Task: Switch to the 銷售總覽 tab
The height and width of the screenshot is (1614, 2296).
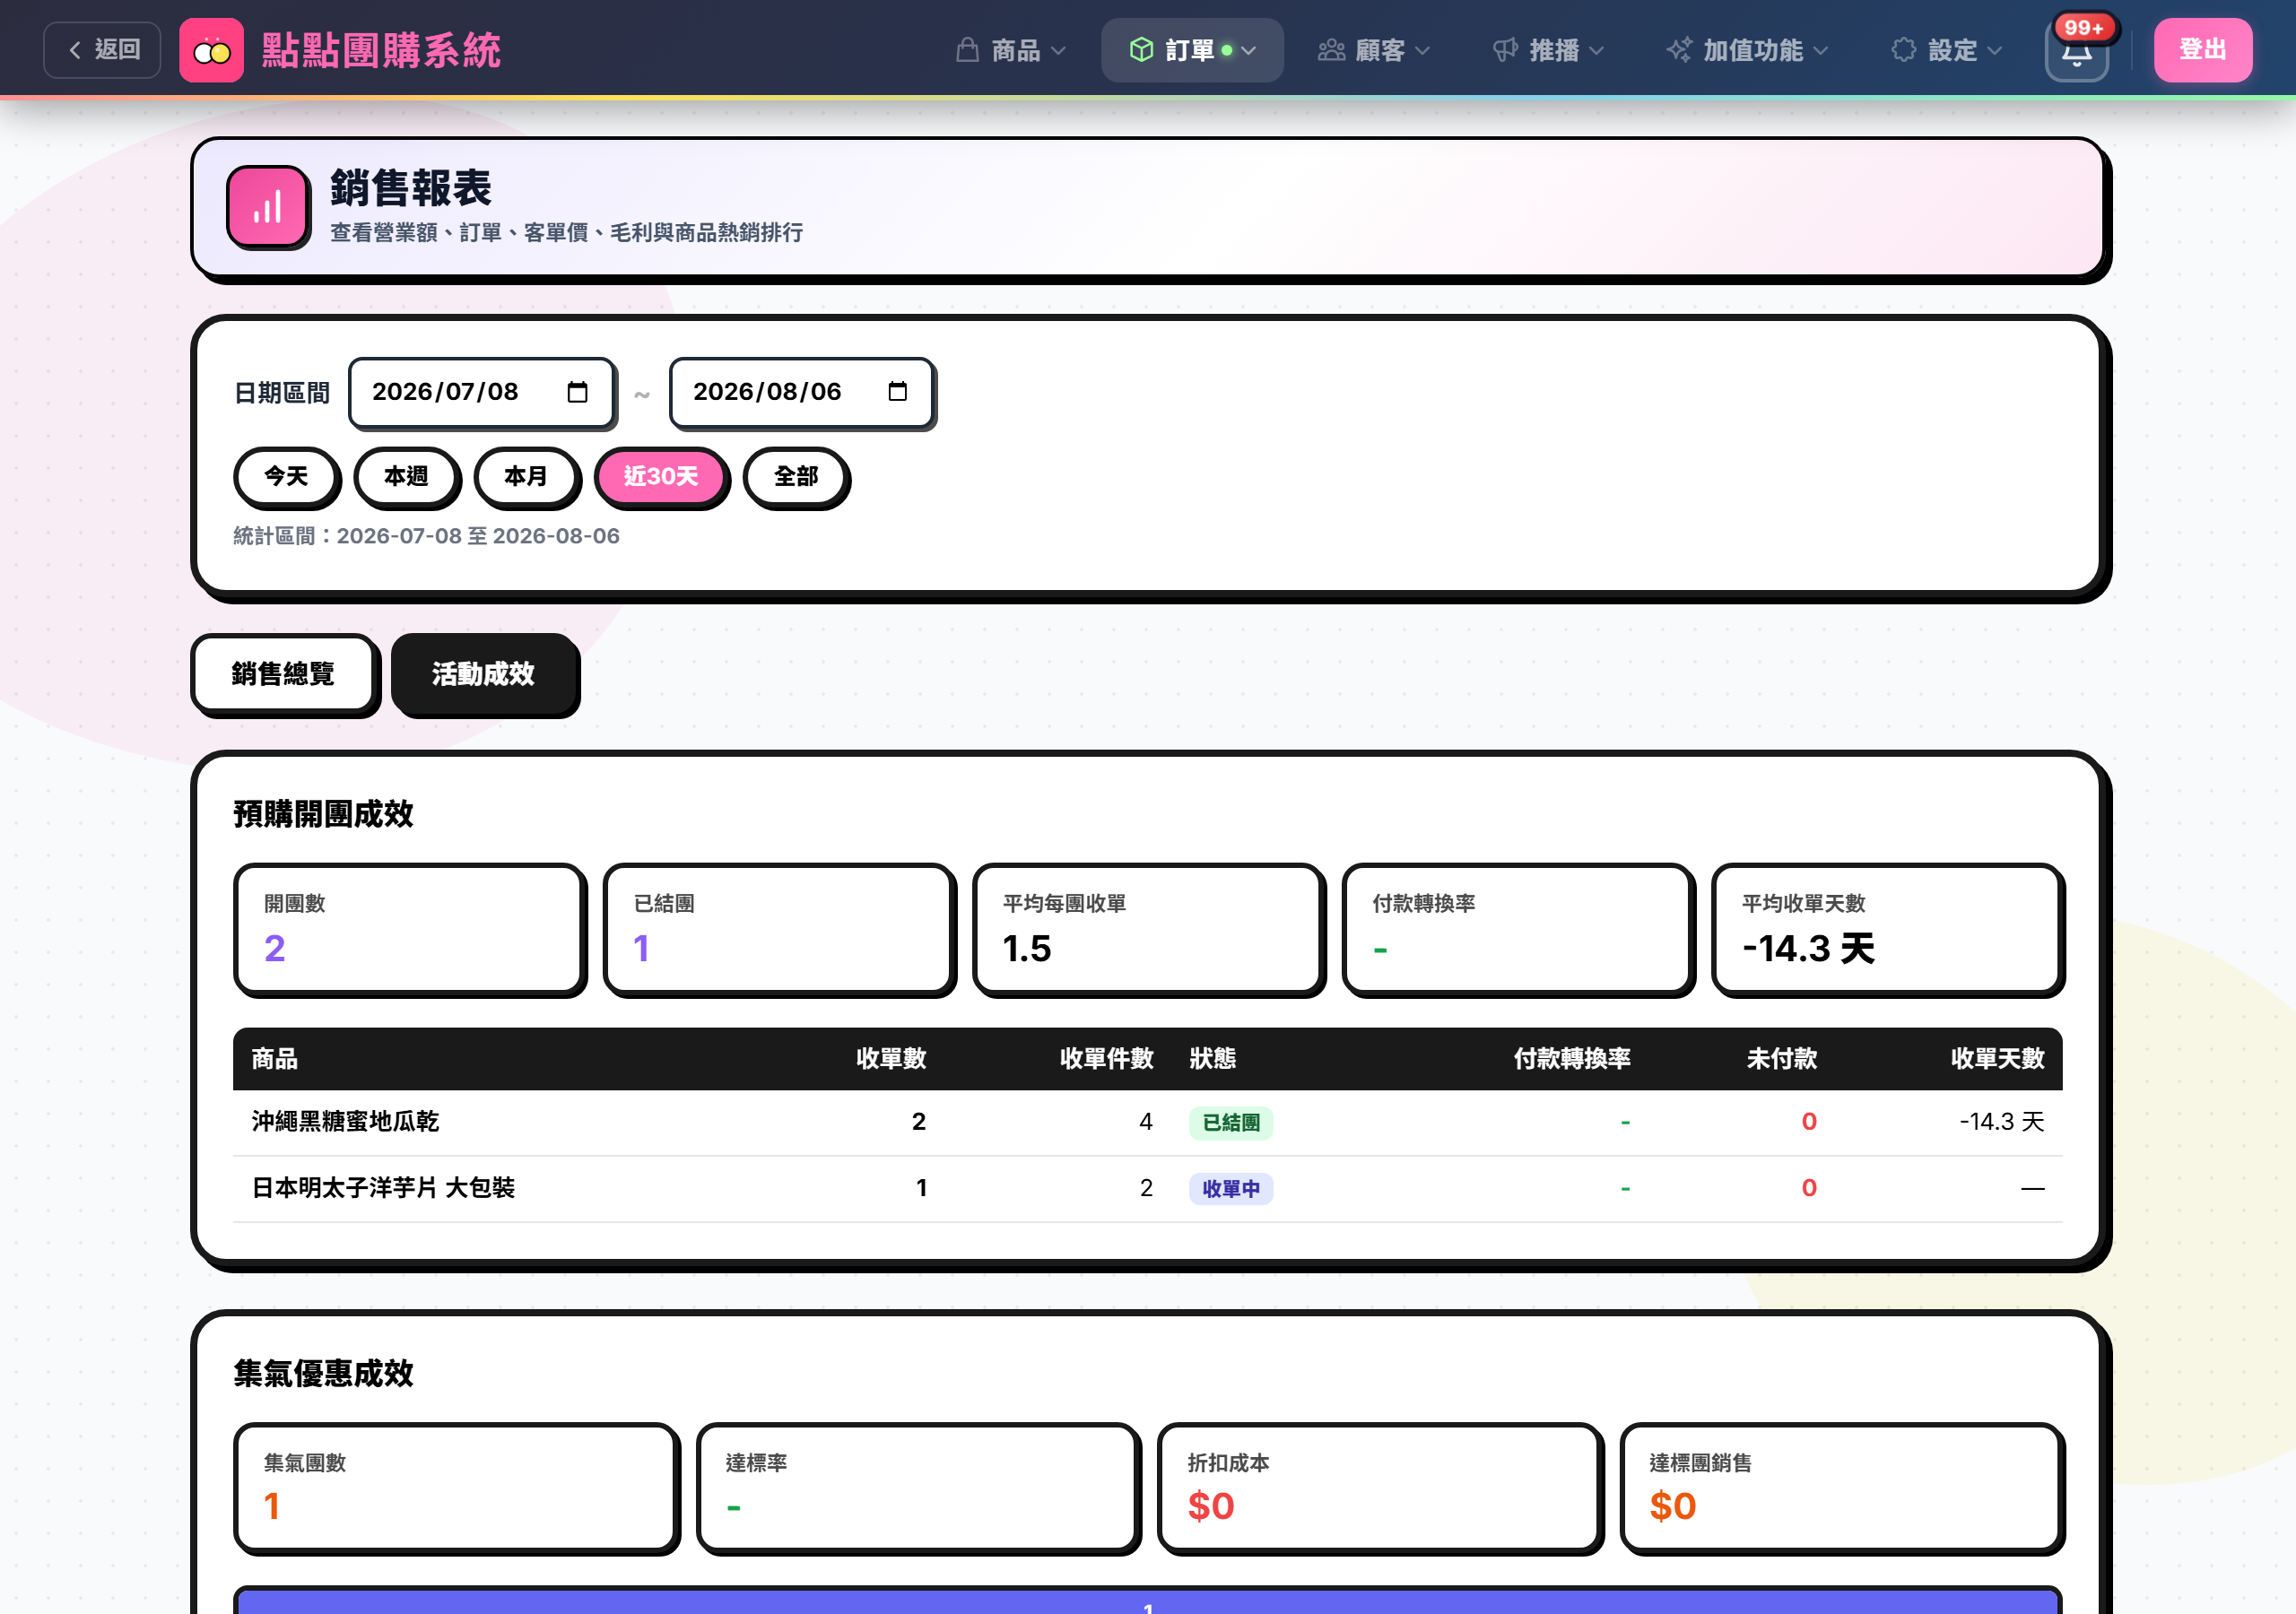Action: [283, 674]
